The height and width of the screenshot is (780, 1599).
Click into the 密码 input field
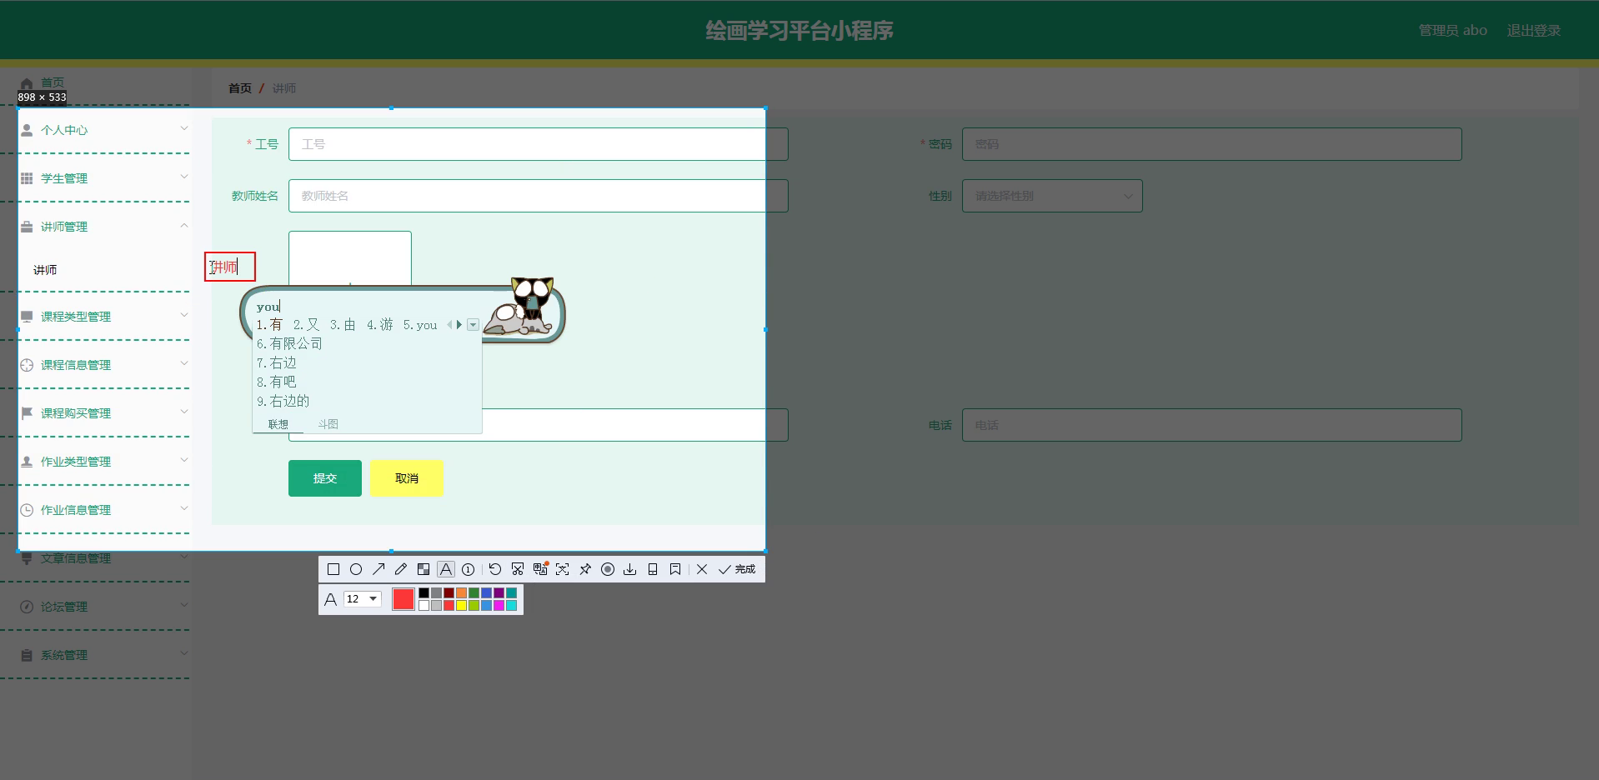point(1211,144)
